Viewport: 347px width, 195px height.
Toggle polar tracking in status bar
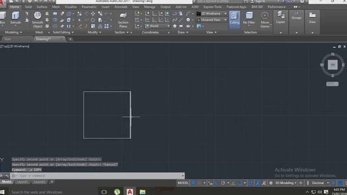pos(223,183)
